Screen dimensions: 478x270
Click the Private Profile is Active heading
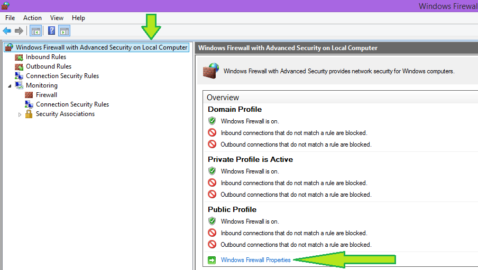point(250,159)
